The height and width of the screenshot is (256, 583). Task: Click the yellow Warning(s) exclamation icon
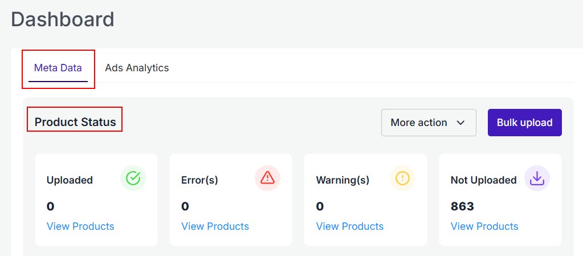402,178
